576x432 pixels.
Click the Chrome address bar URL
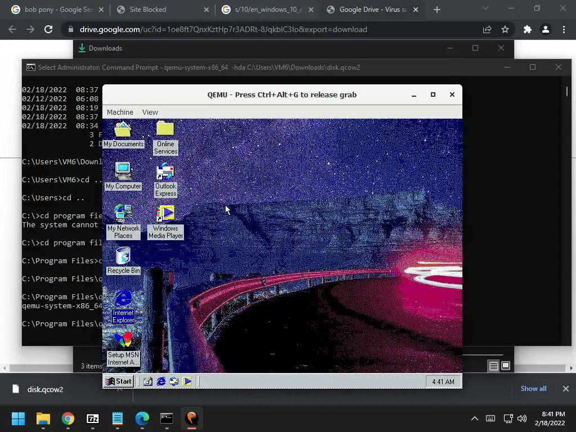[x=223, y=29]
